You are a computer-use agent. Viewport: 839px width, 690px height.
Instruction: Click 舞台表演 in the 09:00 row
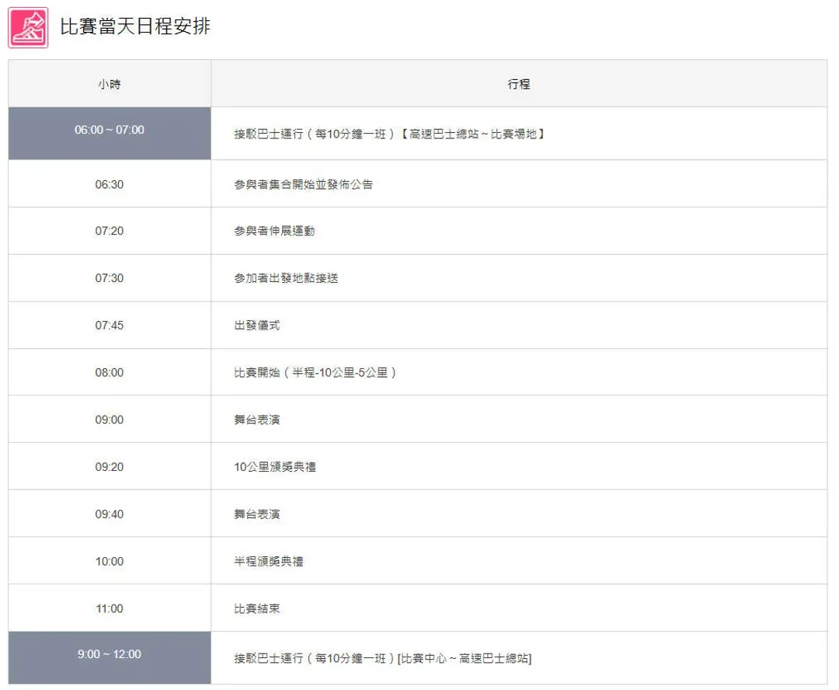coord(256,420)
